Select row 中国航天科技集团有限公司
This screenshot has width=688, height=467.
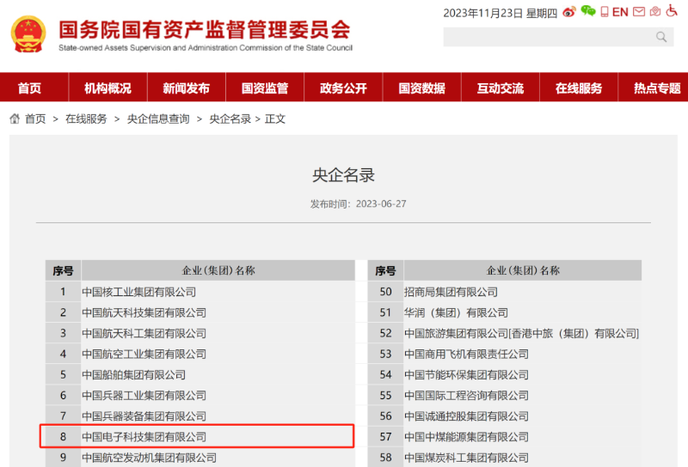pyautogui.click(x=200, y=312)
